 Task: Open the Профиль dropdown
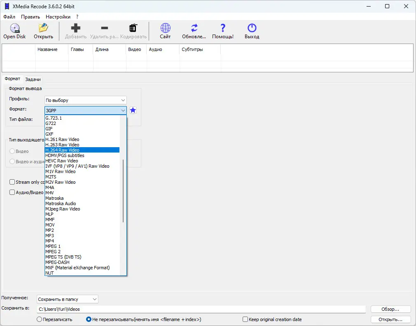[x=85, y=100]
